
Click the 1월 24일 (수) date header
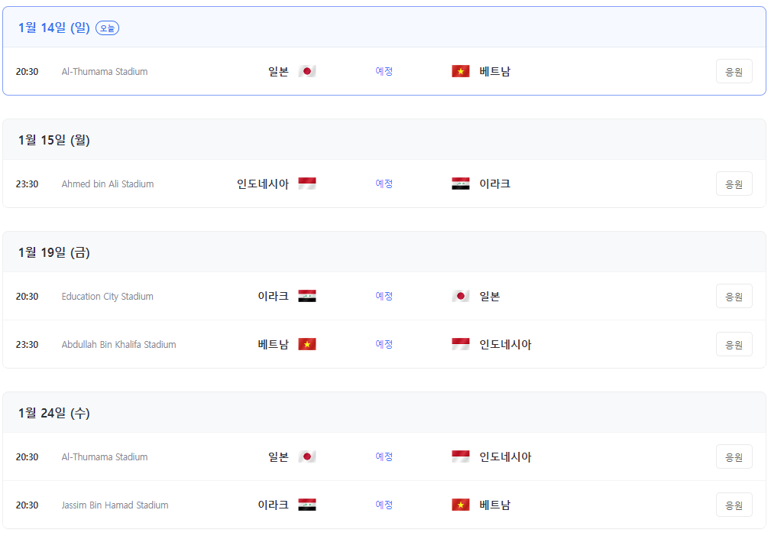pyautogui.click(x=53, y=413)
